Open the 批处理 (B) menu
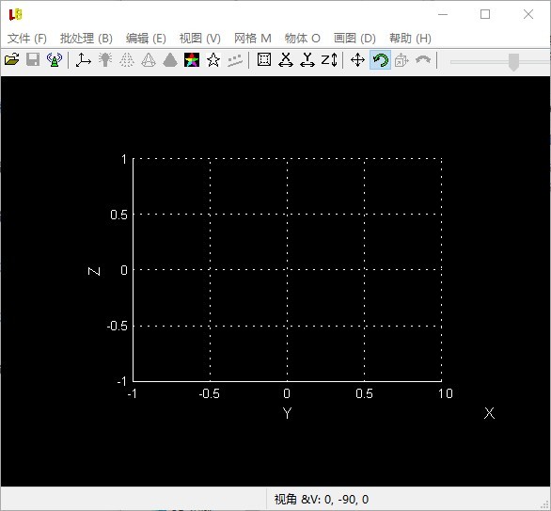Image resolution: width=551 pixels, height=511 pixels. [x=87, y=38]
